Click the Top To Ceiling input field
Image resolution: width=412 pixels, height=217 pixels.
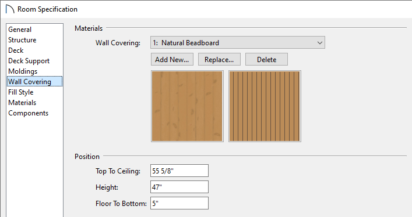click(179, 171)
